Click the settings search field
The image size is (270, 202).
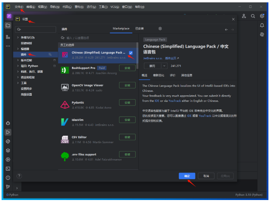click(x=35, y=29)
